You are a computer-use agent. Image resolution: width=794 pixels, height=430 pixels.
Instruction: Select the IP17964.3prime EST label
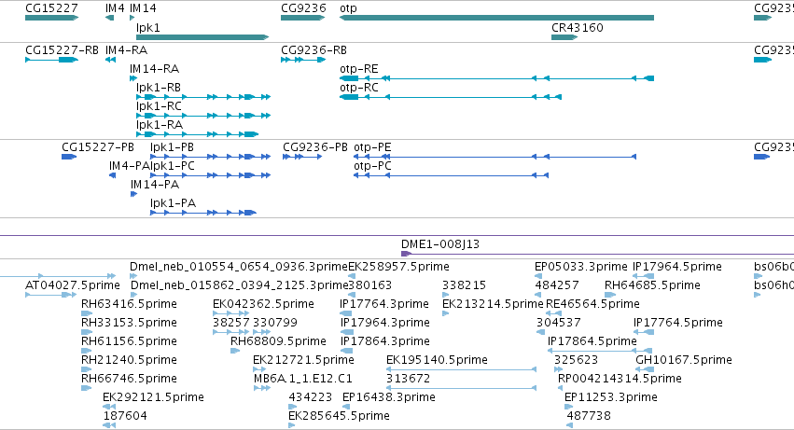click(x=384, y=323)
